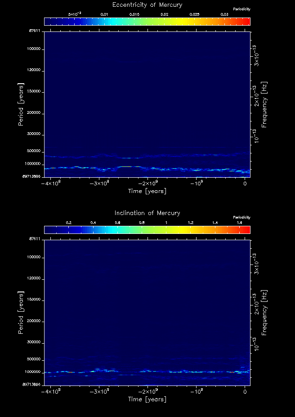This screenshot has height=417, width=295.
Task: Click the "Time [years]" label under the eccentricity plot
Action: (x=147, y=191)
